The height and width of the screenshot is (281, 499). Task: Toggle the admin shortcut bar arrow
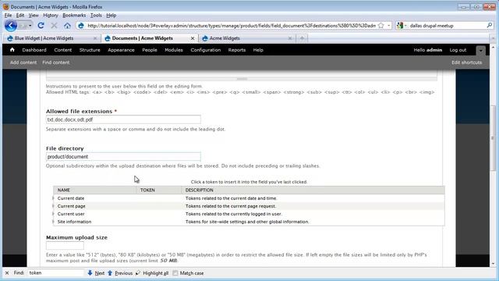[481, 50]
